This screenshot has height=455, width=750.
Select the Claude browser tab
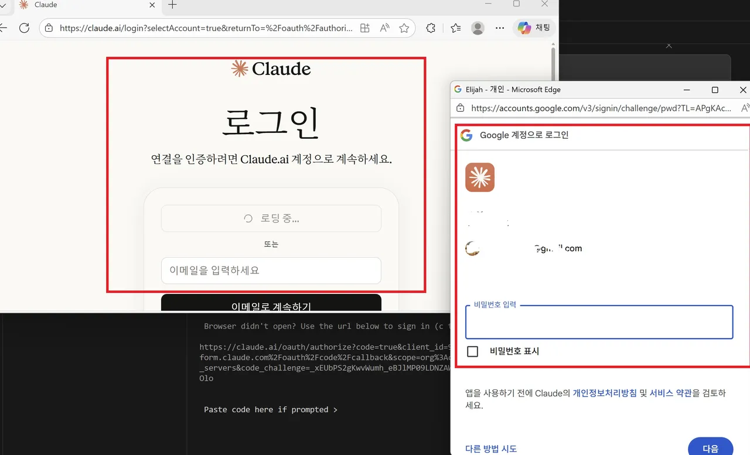tap(70, 6)
